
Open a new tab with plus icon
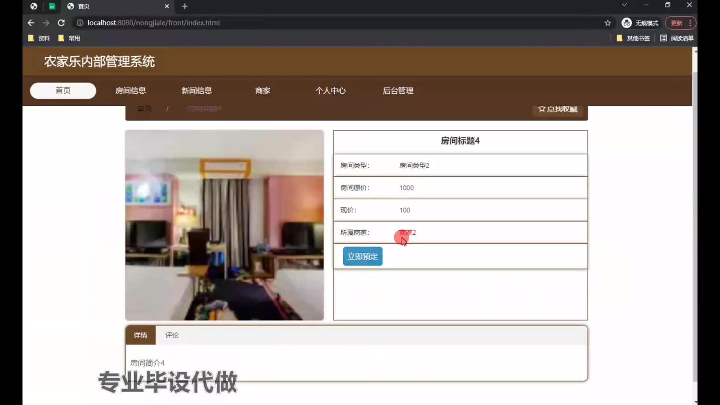[184, 6]
